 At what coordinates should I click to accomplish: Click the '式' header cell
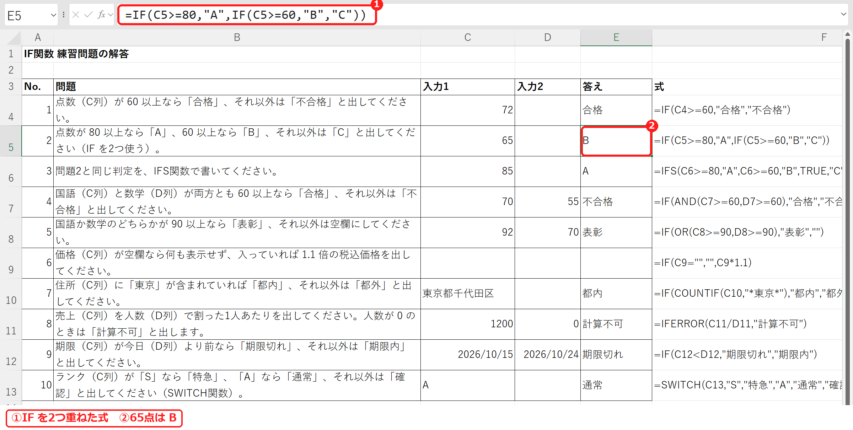pos(747,87)
